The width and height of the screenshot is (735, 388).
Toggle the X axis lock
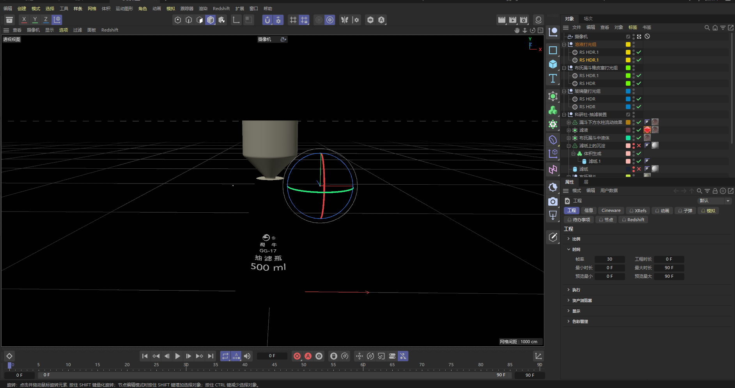(x=24, y=20)
